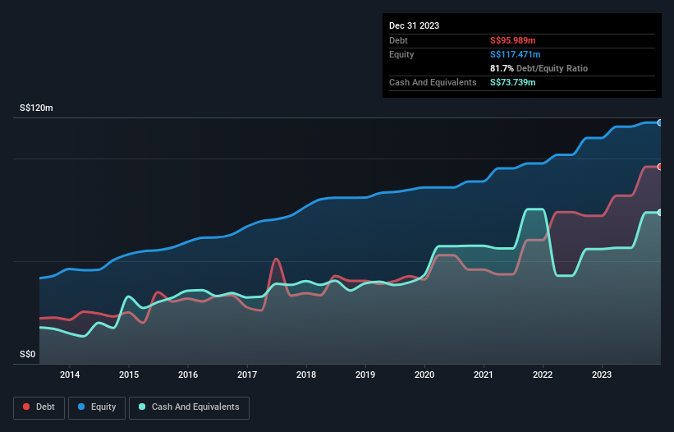This screenshot has width=674, height=432.
Task: Click the 2022 x-axis label
Action: point(543,375)
